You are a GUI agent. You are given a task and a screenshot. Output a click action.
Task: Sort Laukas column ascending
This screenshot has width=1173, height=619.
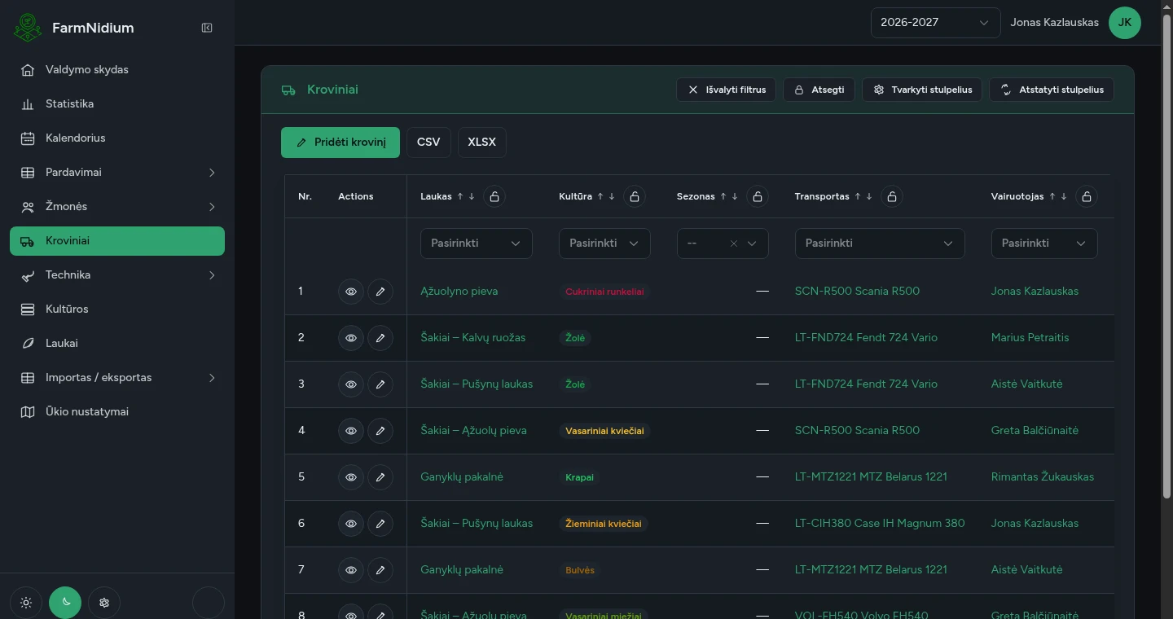(x=460, y=196)
